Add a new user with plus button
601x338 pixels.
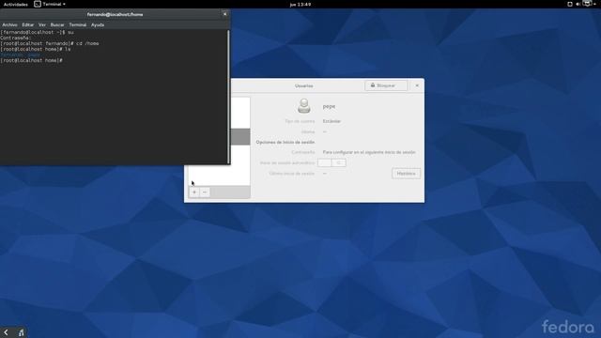pyautogui.click(x=194, y=192)
